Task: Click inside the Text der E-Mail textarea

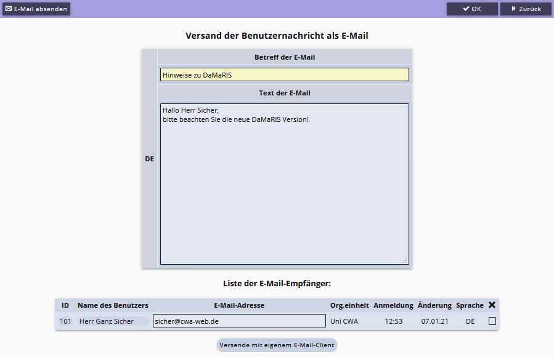Action: 285,184
